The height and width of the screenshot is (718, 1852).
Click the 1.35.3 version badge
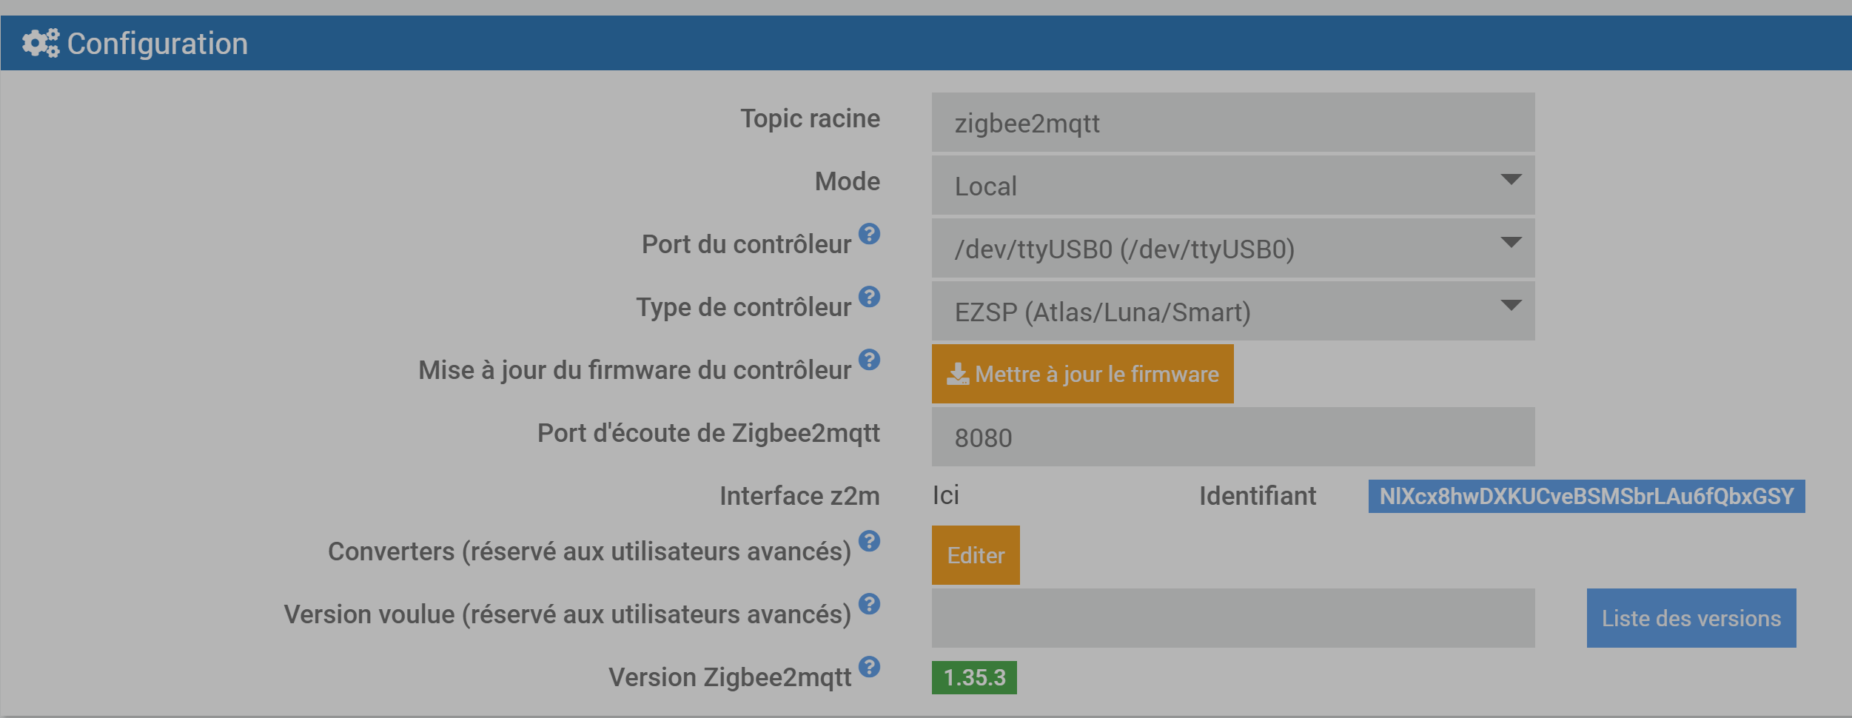point(974,677)
